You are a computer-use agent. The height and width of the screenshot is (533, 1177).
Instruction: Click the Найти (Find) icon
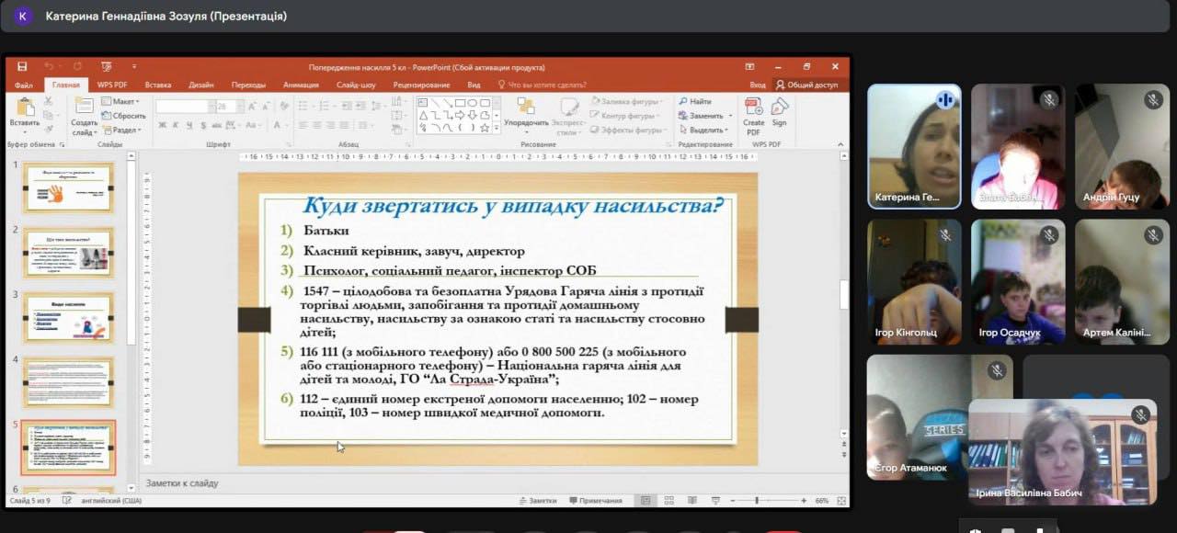(x=694, y=102)
